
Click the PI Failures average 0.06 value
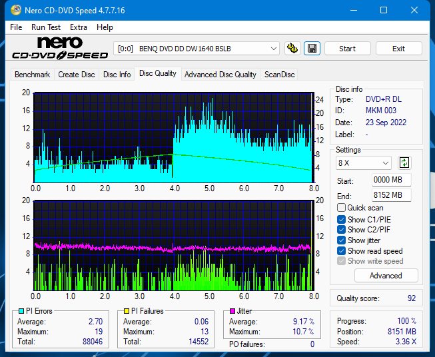point(201,321)
